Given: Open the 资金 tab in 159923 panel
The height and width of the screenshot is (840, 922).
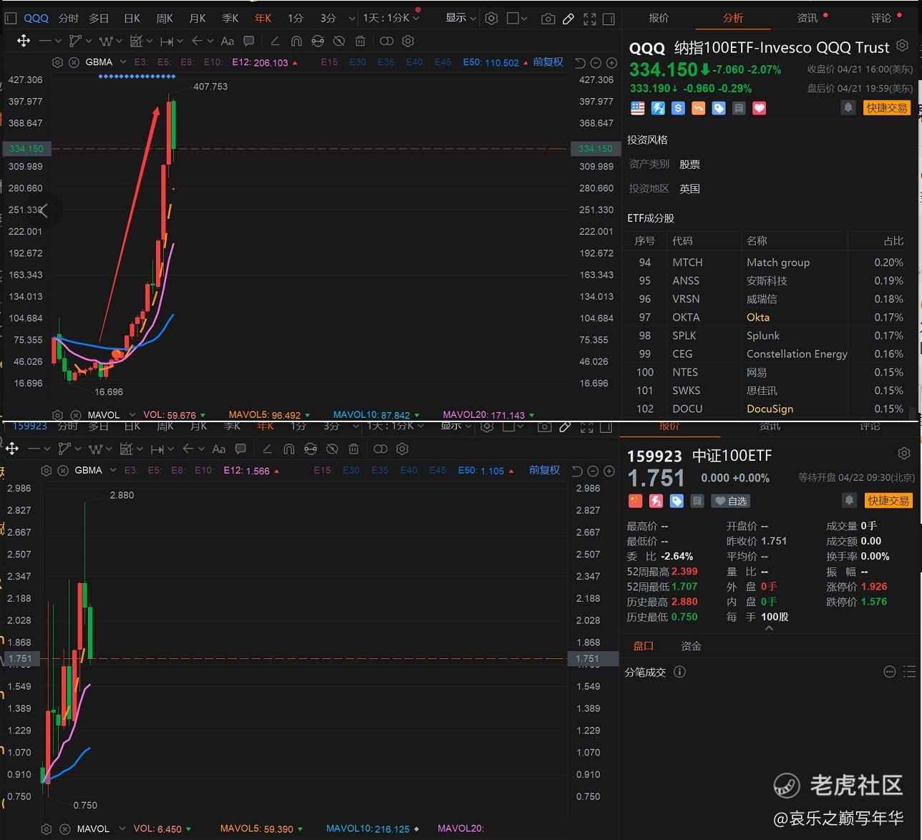Looking at the screenshot, I should pyautogui.click(x=691, y=645).
